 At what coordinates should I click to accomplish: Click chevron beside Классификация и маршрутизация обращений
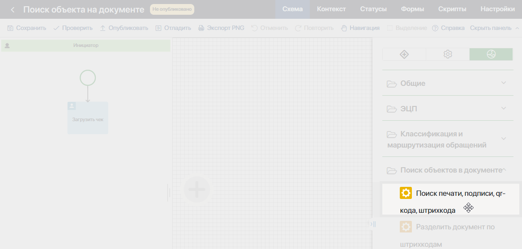click(504, 138)
